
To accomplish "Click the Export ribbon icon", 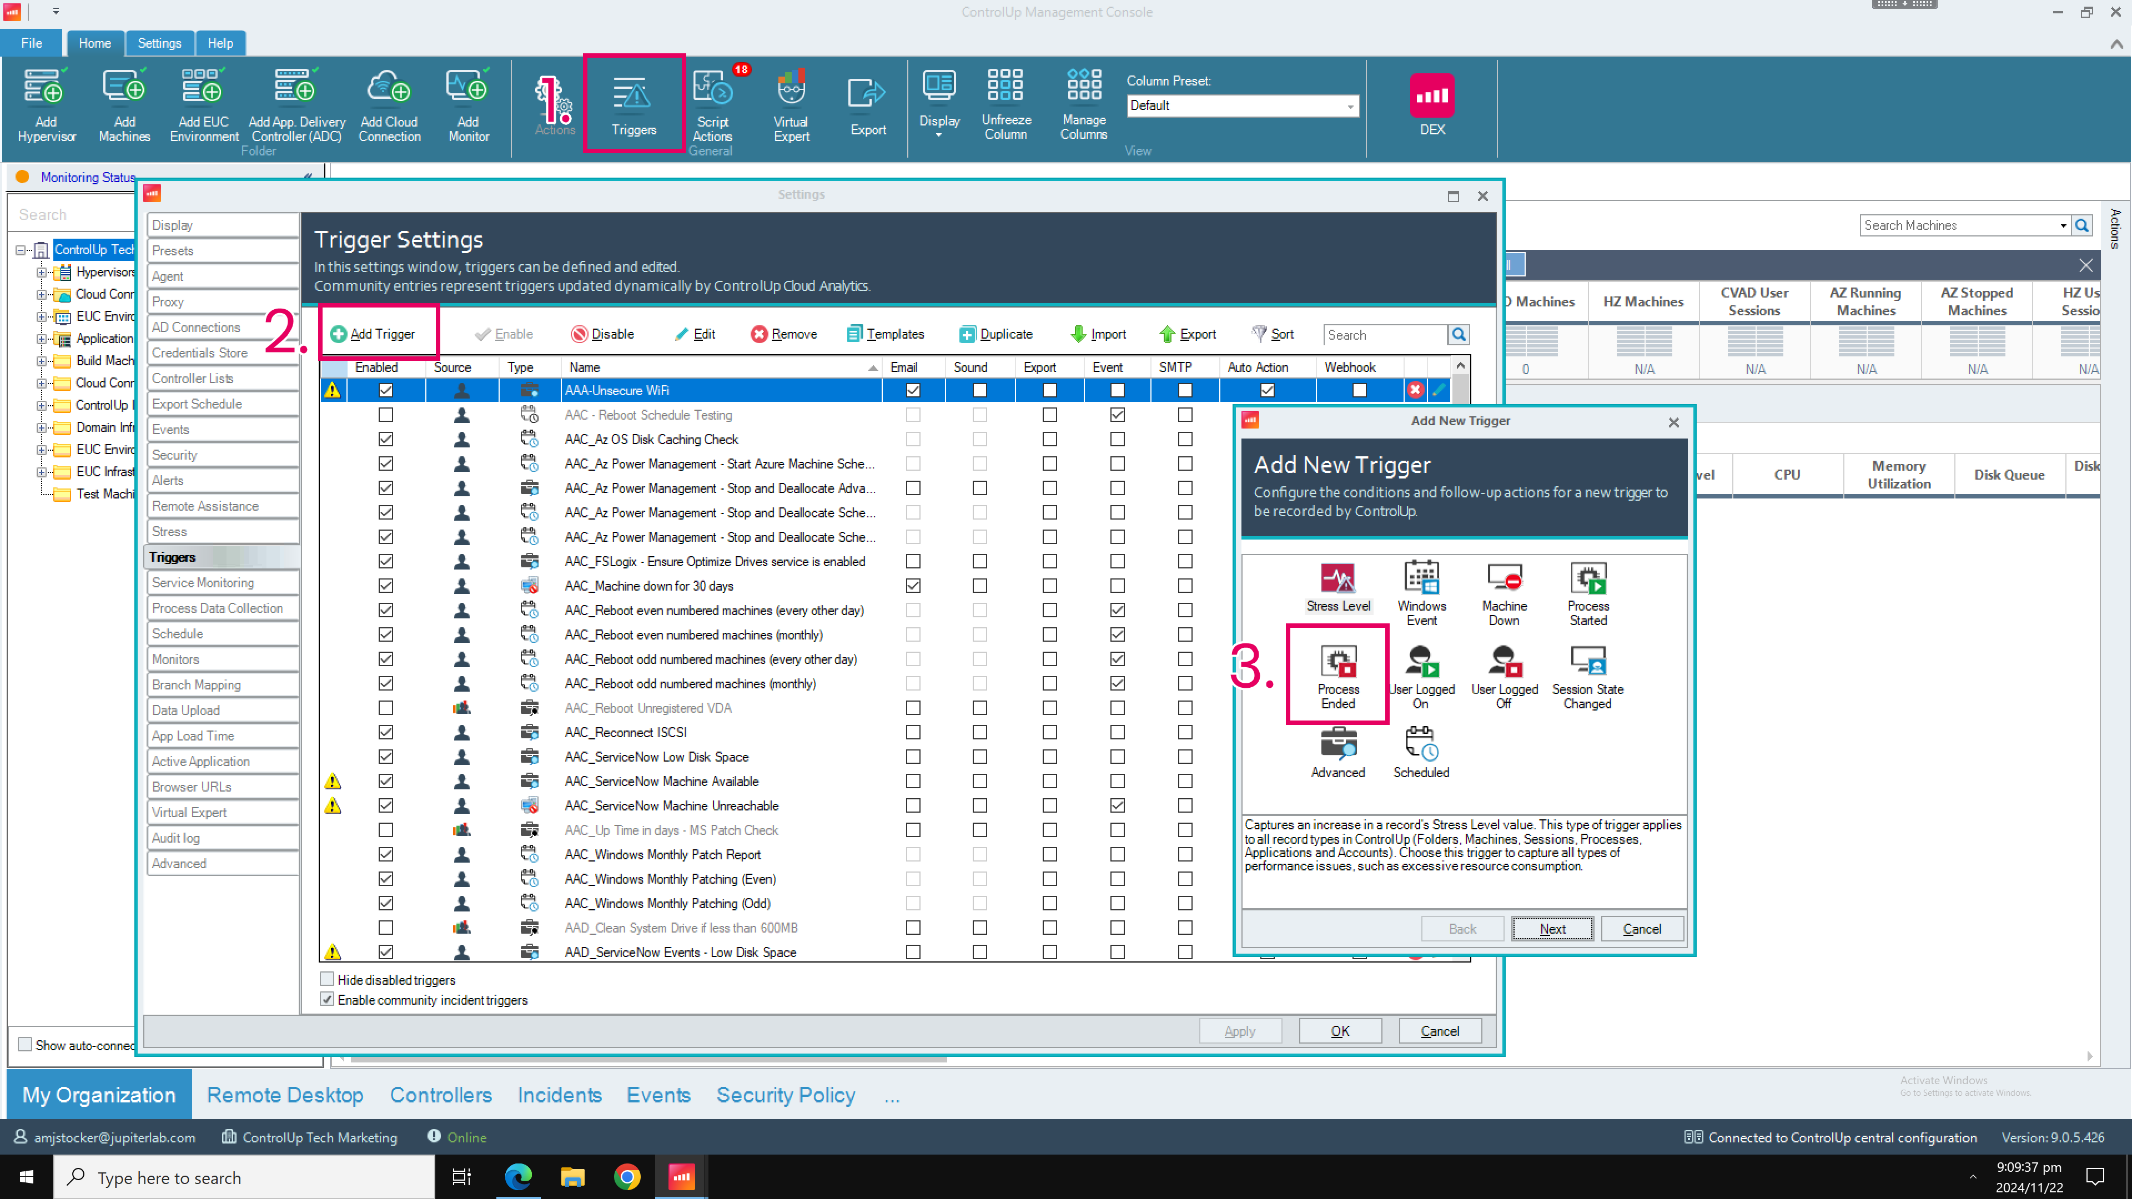I will (x=867, y=105).
